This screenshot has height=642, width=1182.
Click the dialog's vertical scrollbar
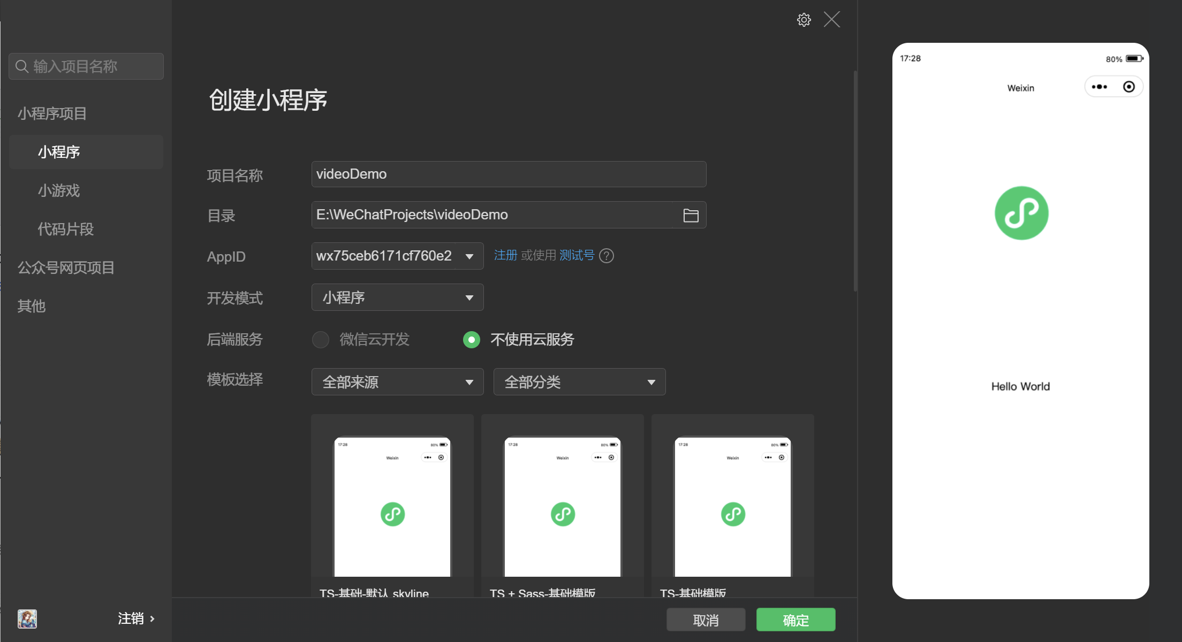(x=855, y=182)
